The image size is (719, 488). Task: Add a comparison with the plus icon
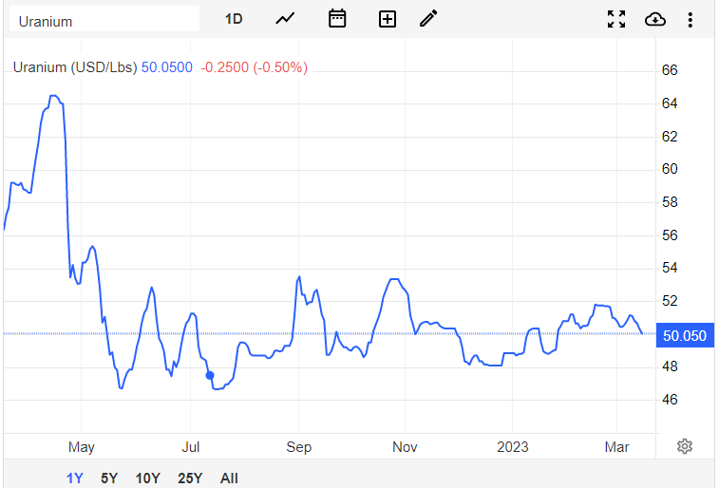(x=388, y=19)
